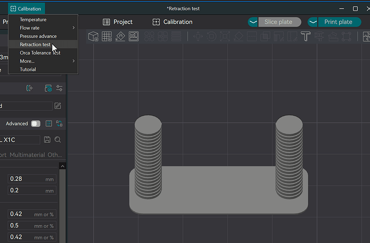Open the Multimaterial settings tab

pos(27,155)
